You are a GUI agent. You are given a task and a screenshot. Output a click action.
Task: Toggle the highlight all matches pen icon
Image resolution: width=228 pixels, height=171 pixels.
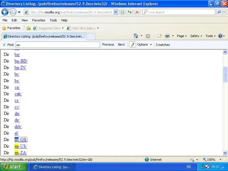[x=133, y=44]
